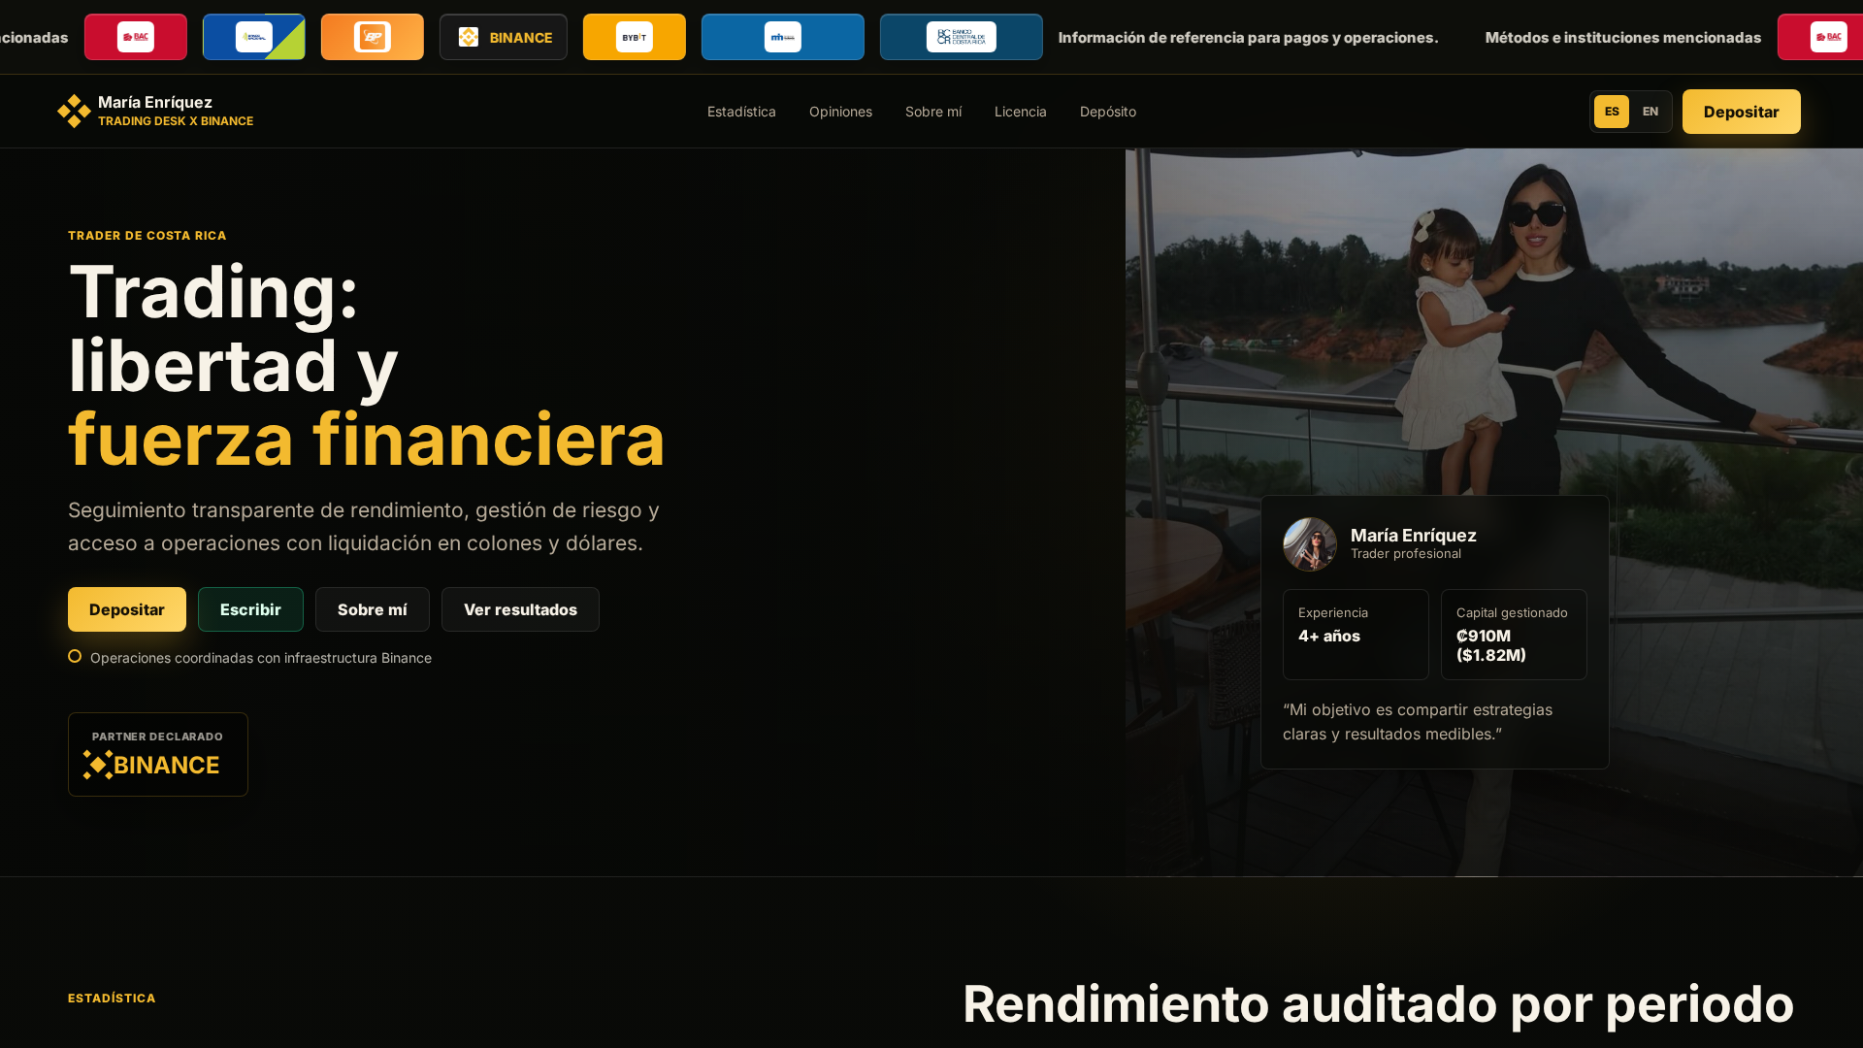The image size is (1863, 1048).
Task: Open the Estadística nav item
Action: click(x=741, y=112)
